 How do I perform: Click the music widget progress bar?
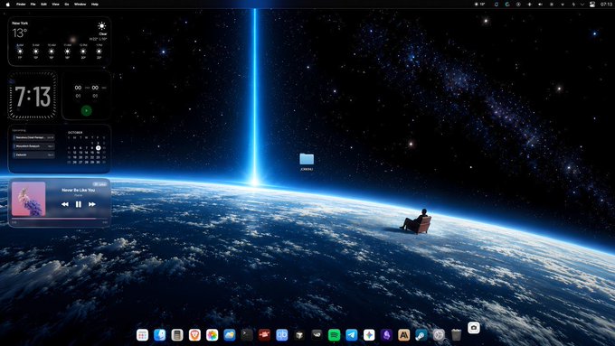pyautogui.click(x=60, y=219)
